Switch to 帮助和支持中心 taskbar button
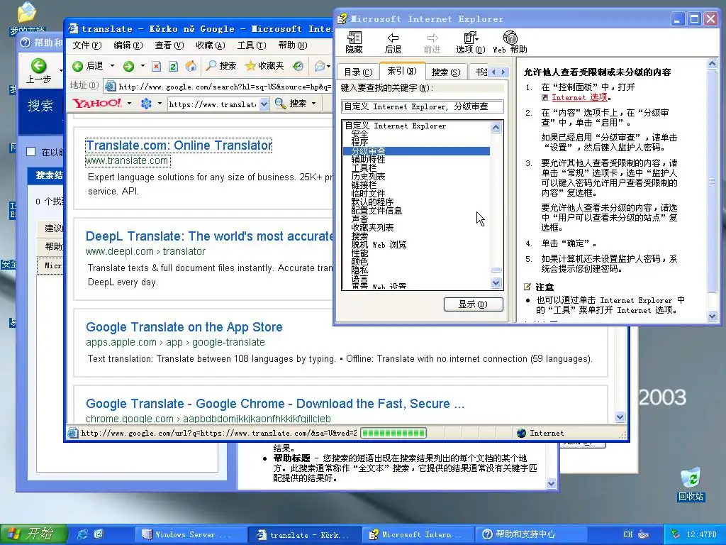The width and height of the screenshot is (726, 545). click(532, 534)
